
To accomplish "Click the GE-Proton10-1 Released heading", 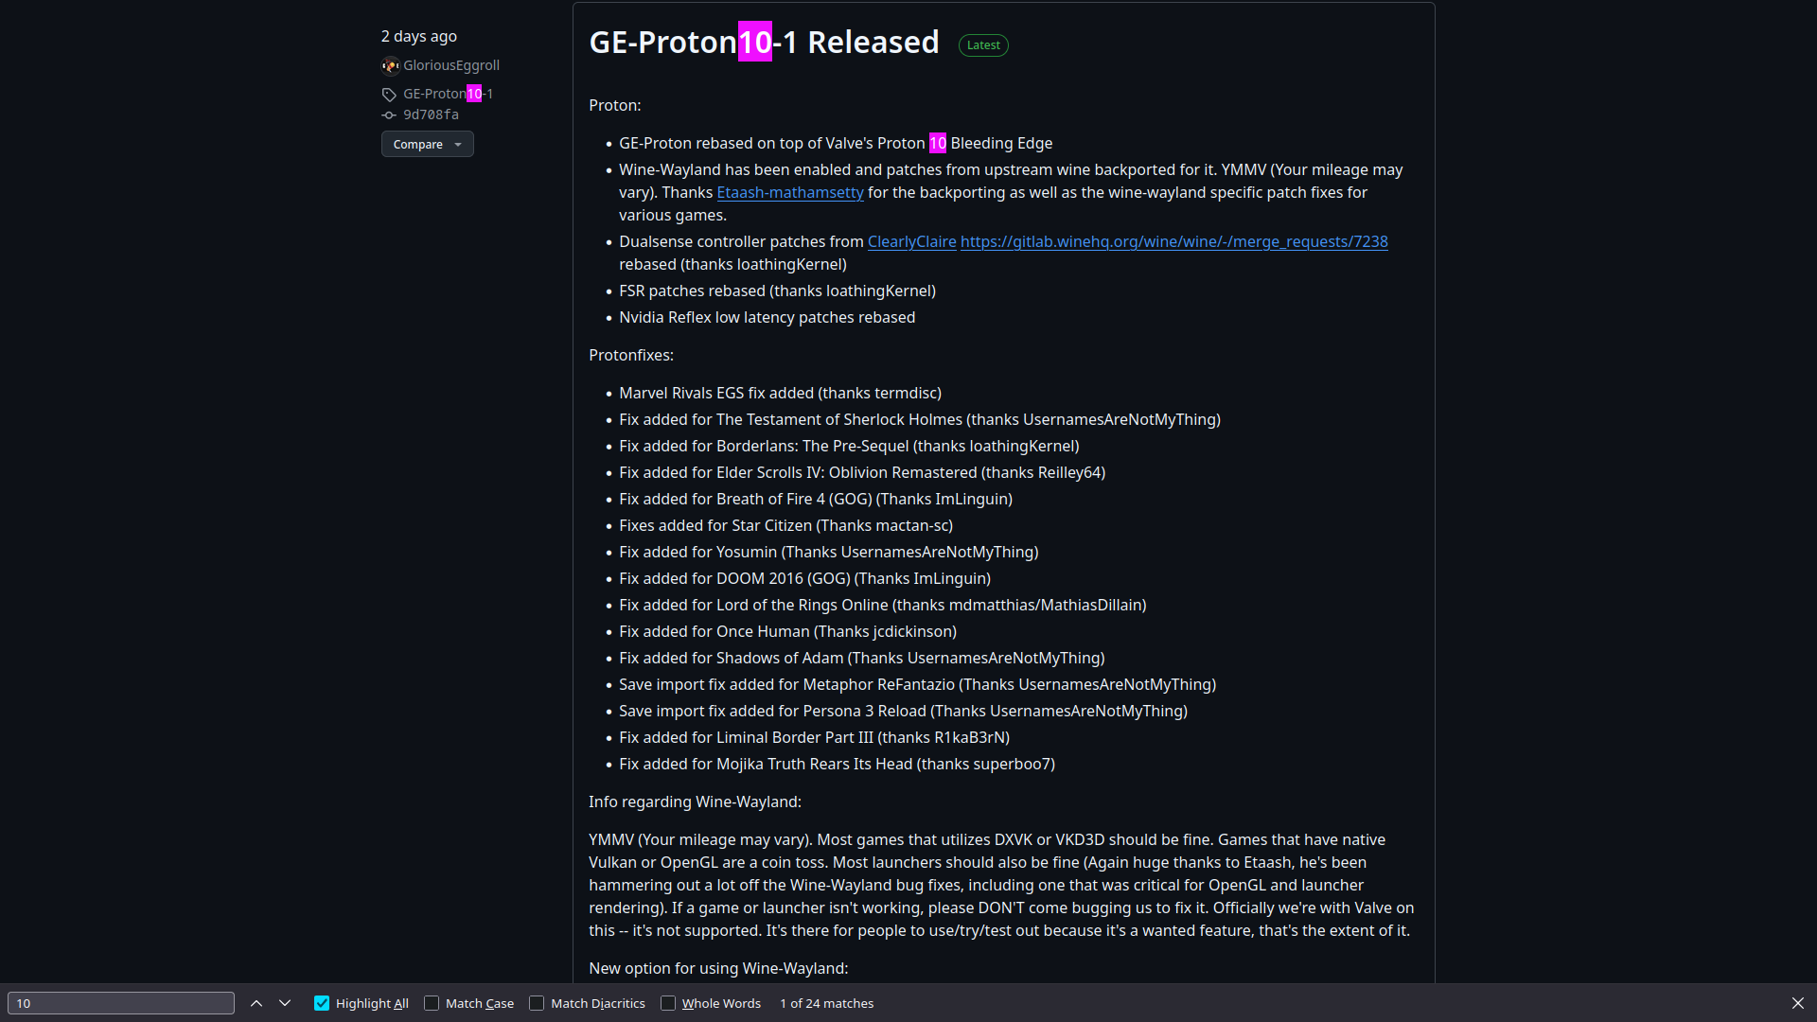I will tap(764, 42).
